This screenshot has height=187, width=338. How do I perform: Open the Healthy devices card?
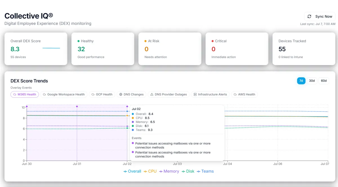103,49
